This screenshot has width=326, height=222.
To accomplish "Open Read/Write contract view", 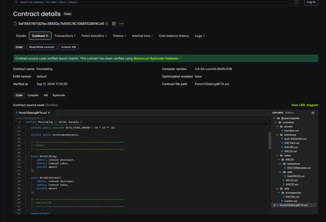I will (42, 47).
